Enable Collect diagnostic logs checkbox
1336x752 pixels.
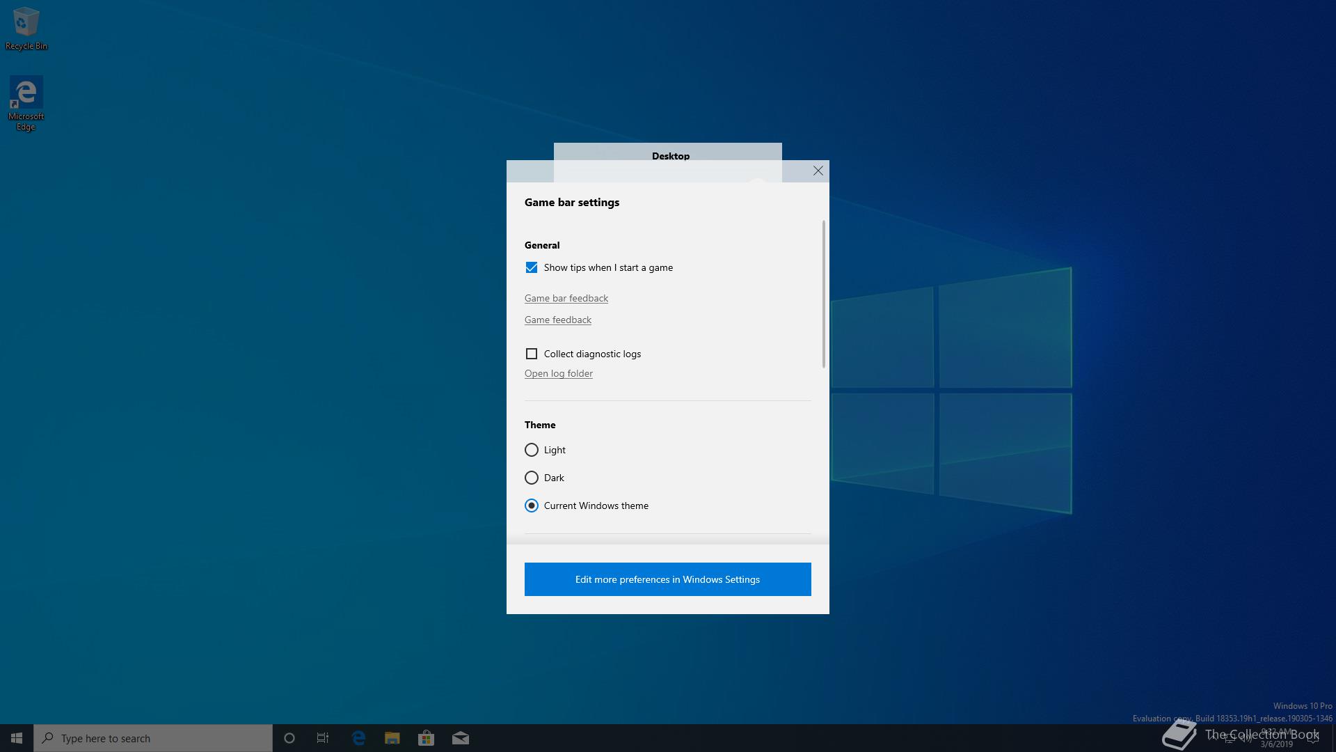click(532, 354)
